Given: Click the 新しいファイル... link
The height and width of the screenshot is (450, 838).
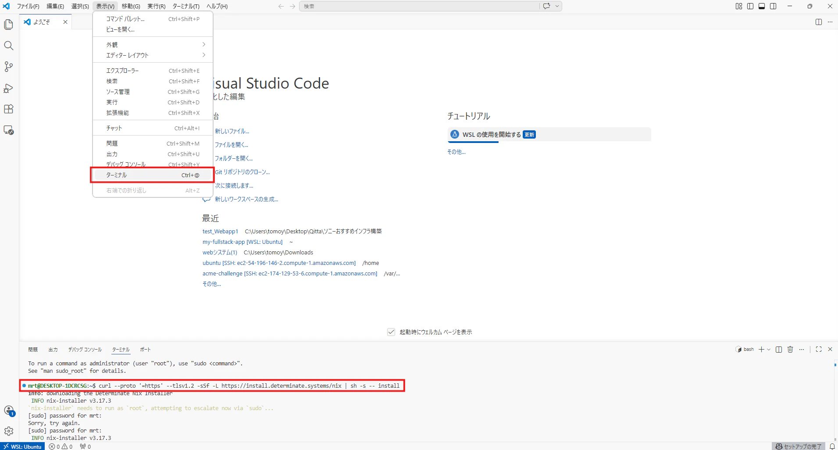Looking at the screenshot, I should pos(232,131).
